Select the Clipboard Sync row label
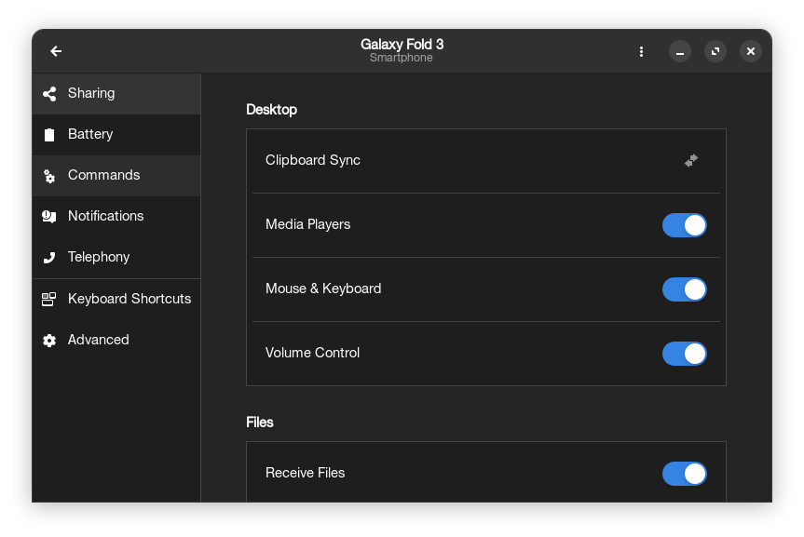The image size is (804, 537). (x=313, y=160)
